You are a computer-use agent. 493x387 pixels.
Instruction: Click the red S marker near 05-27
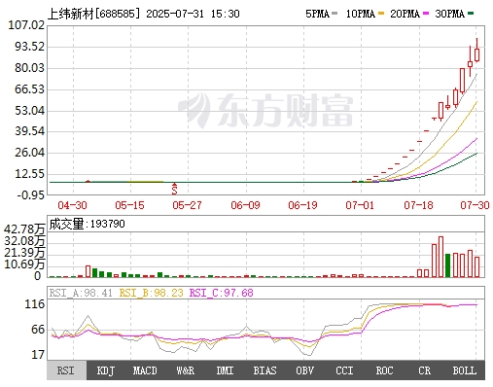tap(174, 189)
